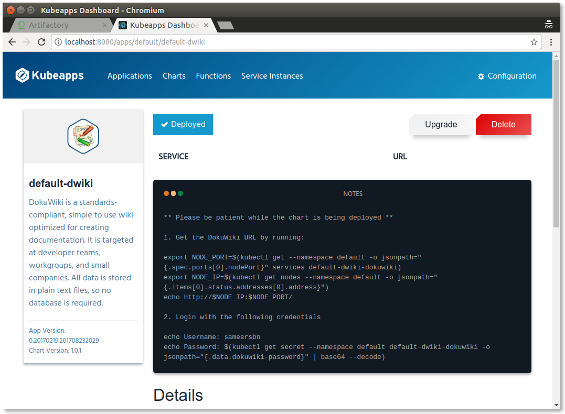
Task: Open a new browser tab
Action: 226,25
